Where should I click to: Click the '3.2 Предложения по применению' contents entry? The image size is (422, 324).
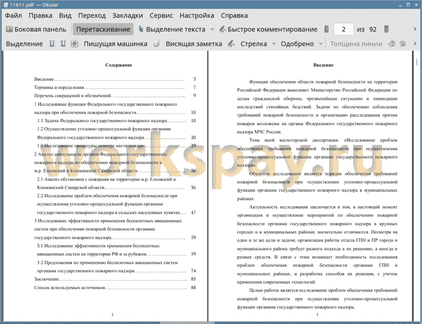(x=116, y=267)
